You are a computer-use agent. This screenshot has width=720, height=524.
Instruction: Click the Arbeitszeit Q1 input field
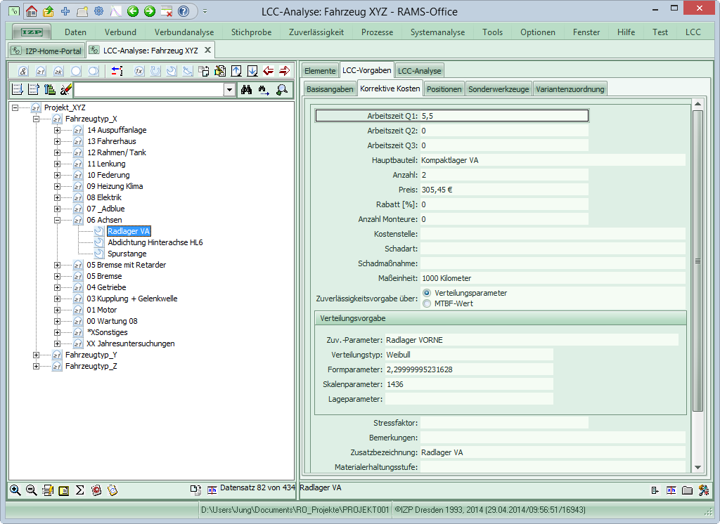pos(504,116)
